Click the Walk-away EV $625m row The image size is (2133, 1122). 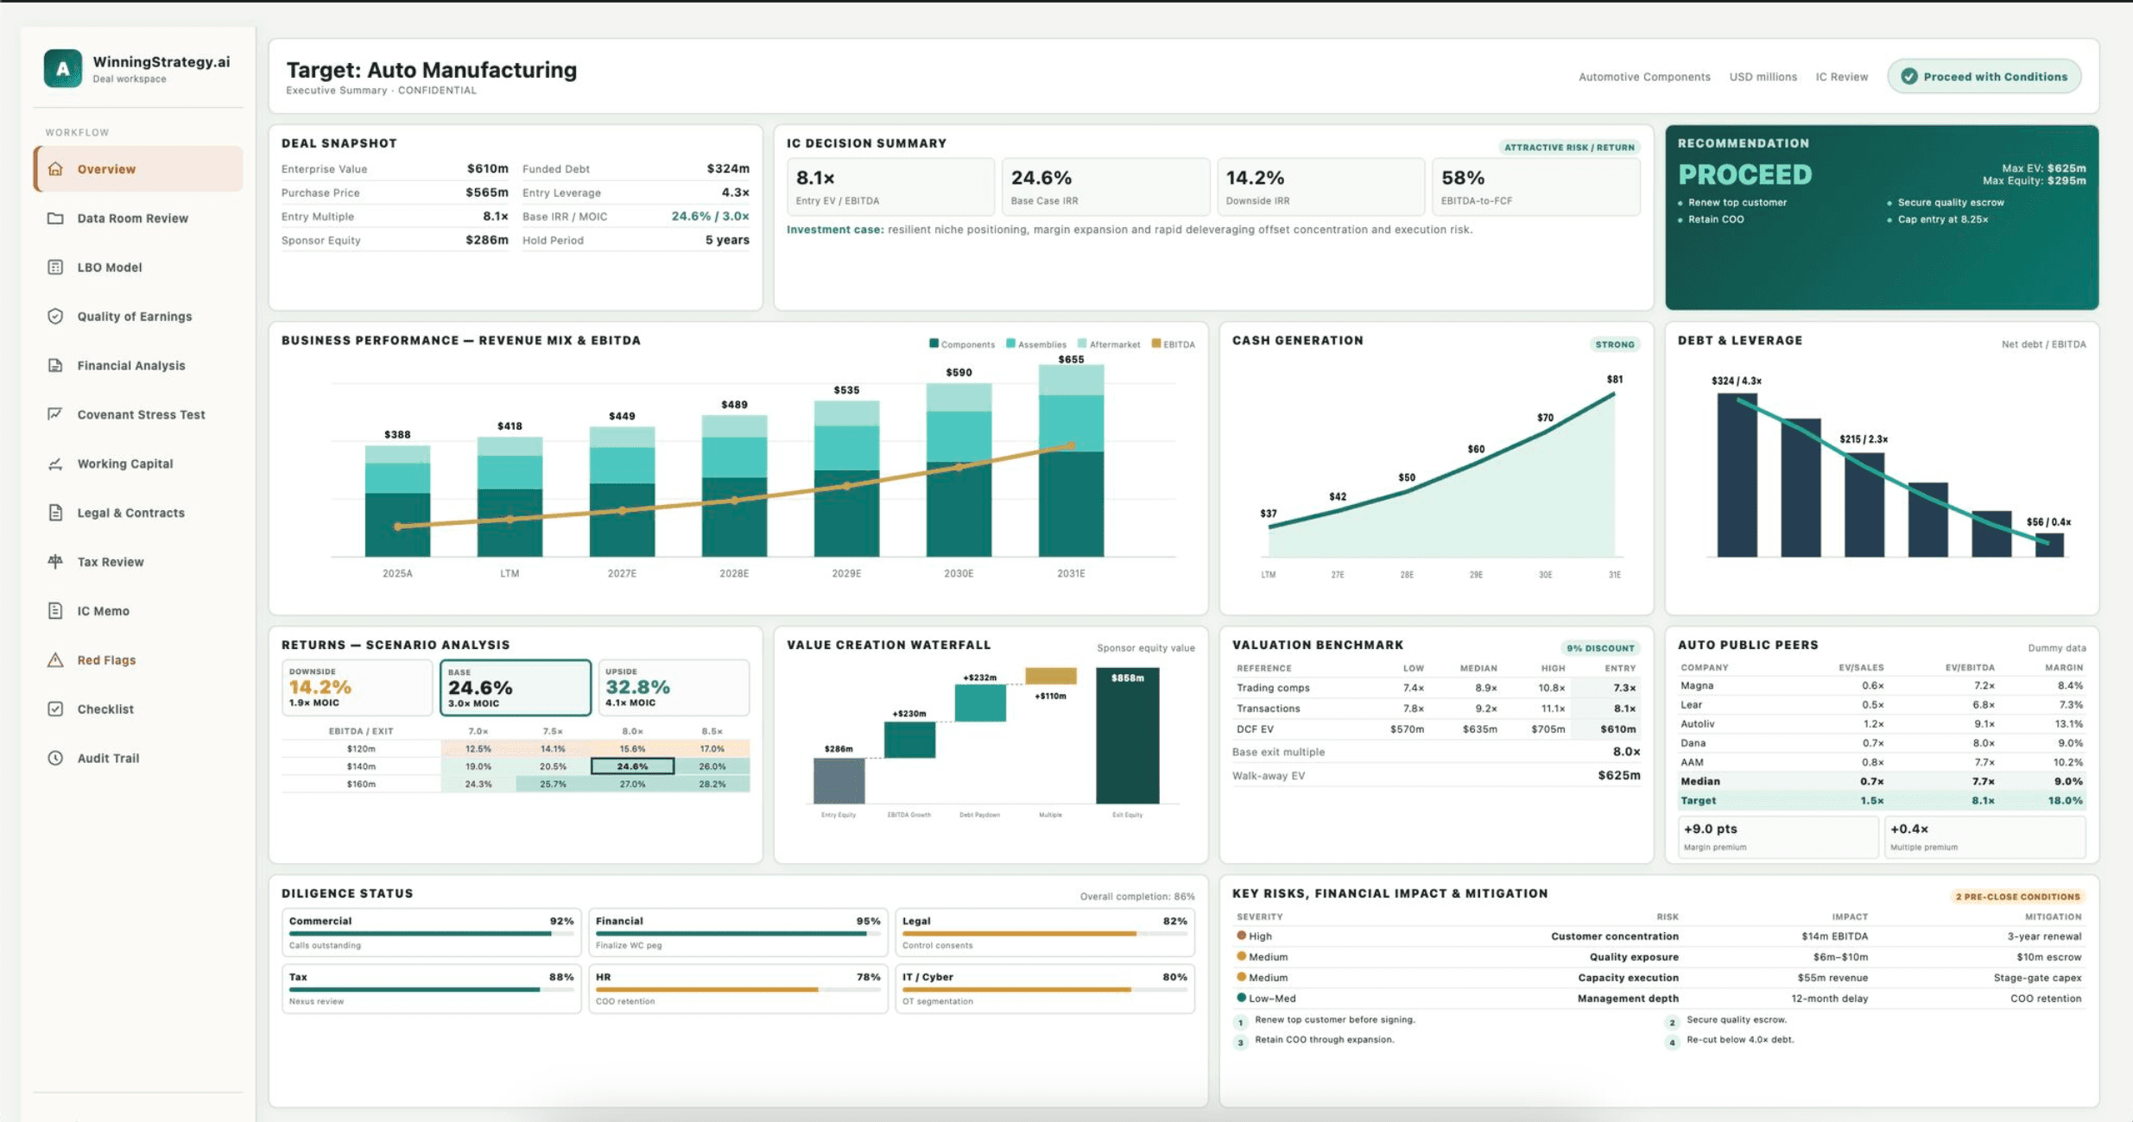1435,775
